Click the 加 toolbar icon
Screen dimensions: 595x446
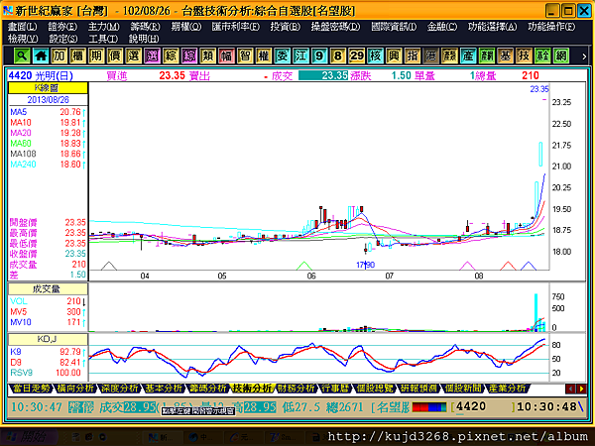59,56
